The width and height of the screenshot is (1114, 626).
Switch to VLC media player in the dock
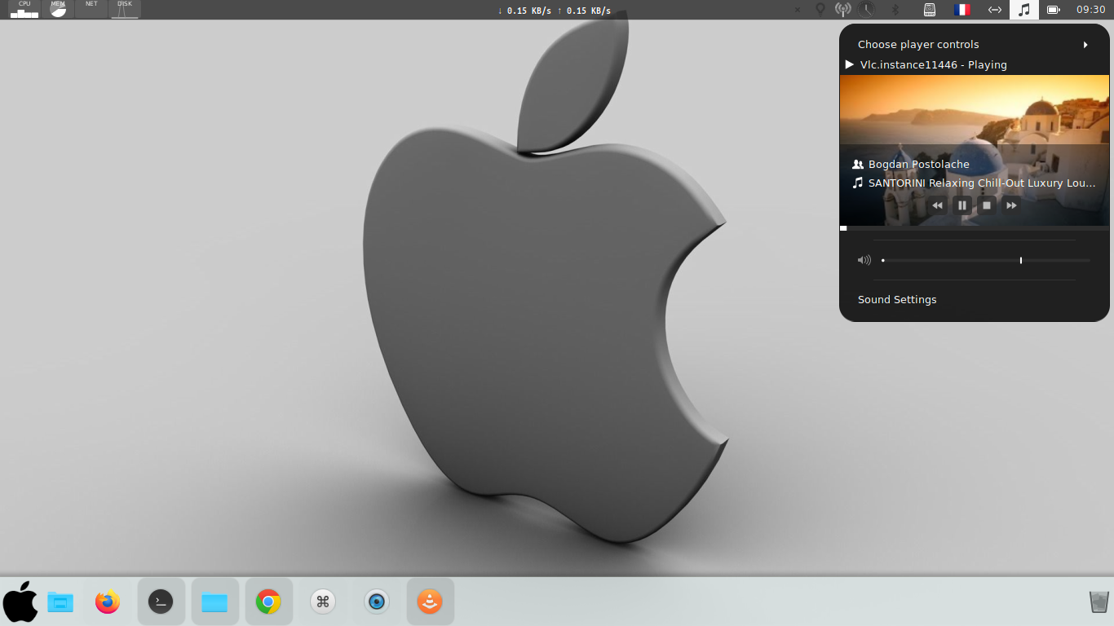pos(430,602)
